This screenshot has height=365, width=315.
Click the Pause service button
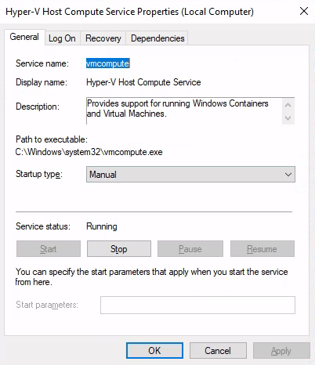[190, 249]
